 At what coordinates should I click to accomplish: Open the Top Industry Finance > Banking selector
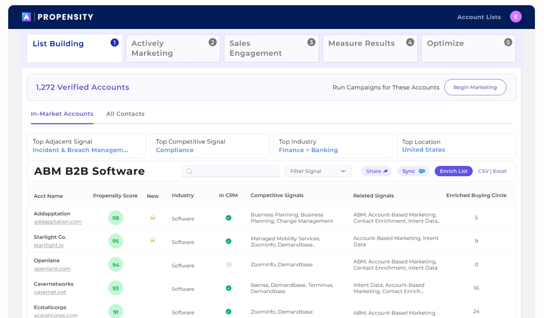pyautogui.click(x=308, y=150)
